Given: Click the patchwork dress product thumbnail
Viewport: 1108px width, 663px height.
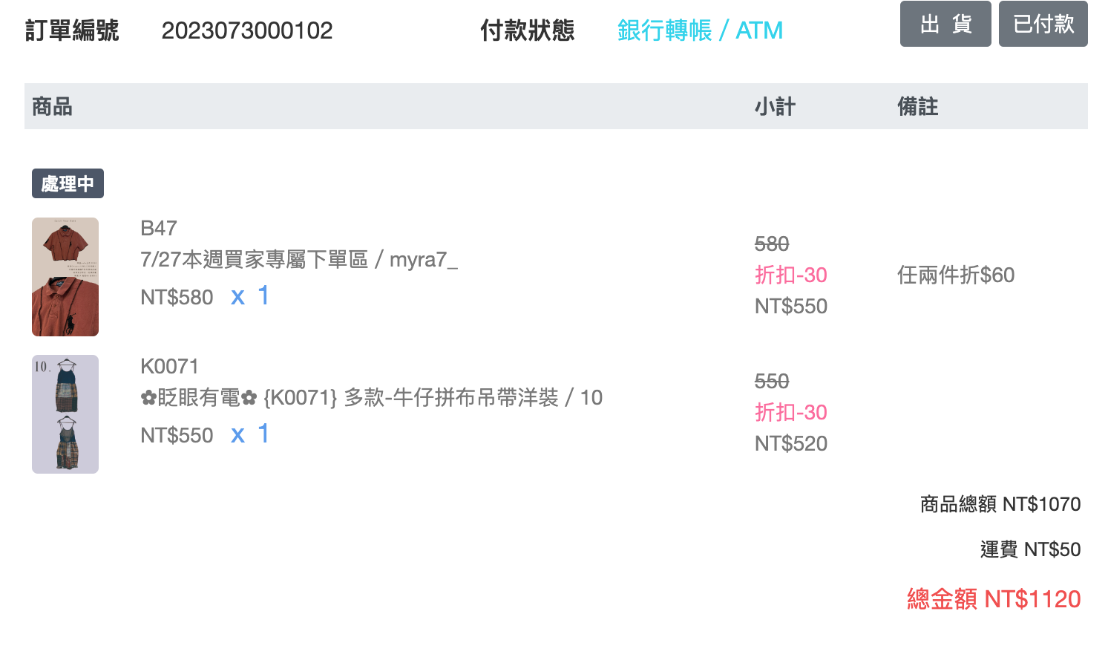Looking at the screenshot, I should (65, 414).
